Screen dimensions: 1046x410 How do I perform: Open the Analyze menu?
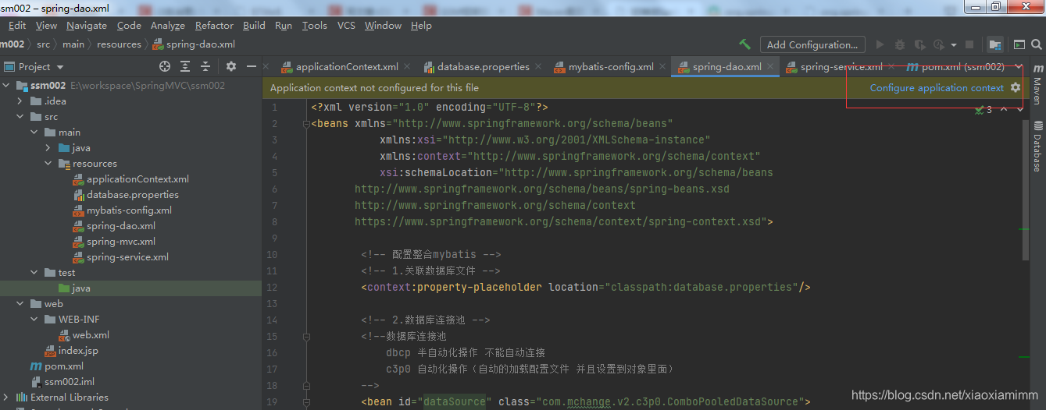[168, 26]
